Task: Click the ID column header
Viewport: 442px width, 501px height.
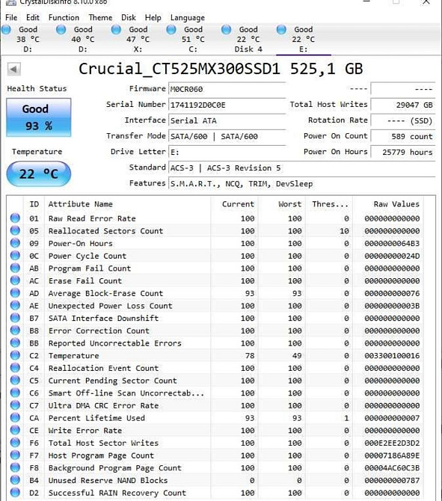Action: [34, 204]
